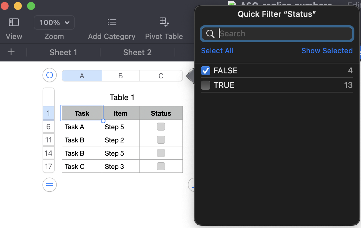The height and width of the screenshot is (228, 361).
Task: Select the Status header cell
Action: click(x=161, y=113)
